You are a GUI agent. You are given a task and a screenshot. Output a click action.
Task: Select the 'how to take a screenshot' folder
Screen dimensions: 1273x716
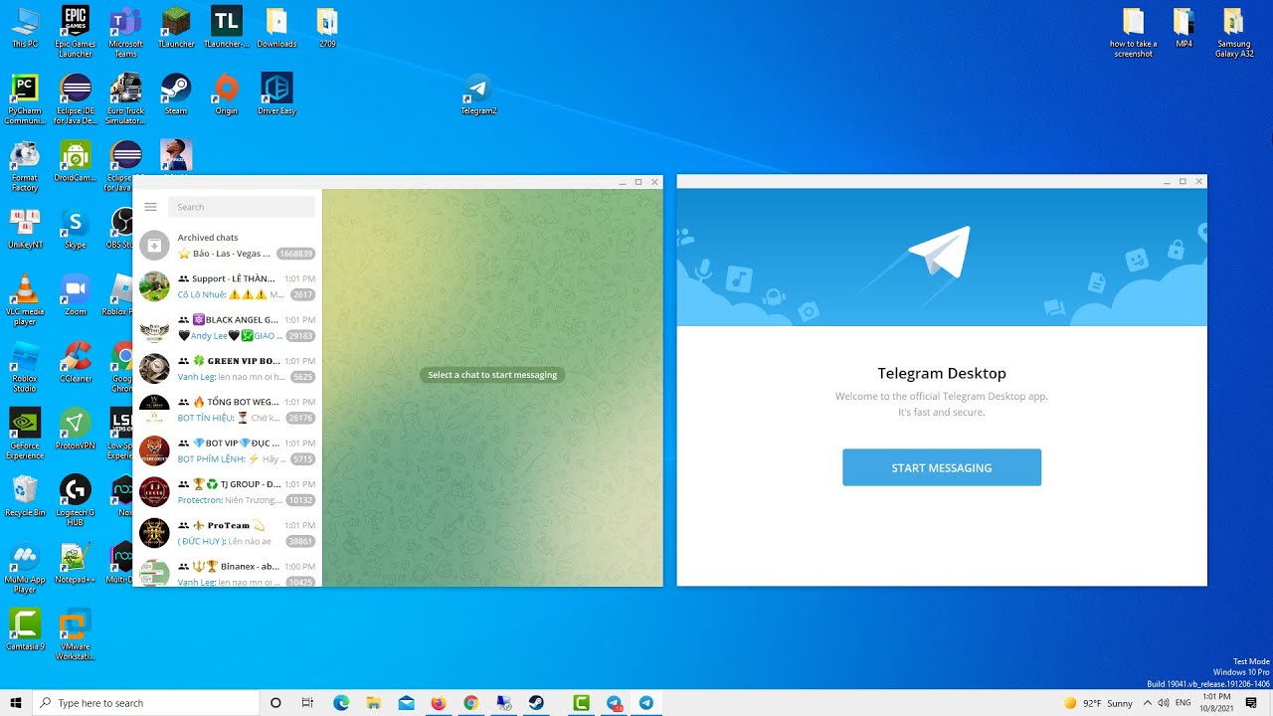(x=1133, y=31)
